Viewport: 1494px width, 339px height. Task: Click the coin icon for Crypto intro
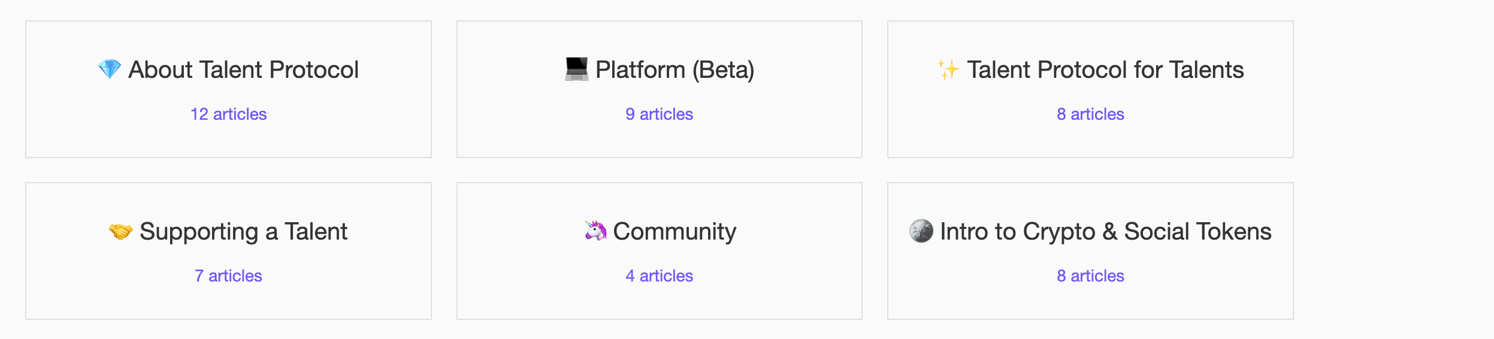pos(921,231)
